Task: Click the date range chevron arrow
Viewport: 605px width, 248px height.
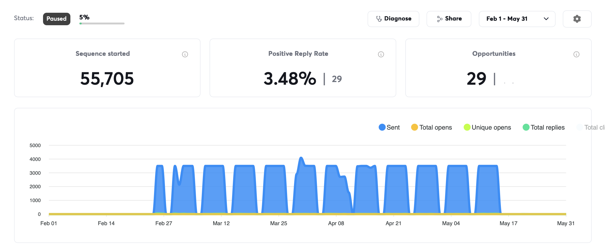Action: tap(546, 19)
